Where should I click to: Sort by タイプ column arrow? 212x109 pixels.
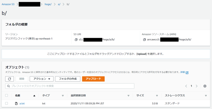tap(63, 96)
